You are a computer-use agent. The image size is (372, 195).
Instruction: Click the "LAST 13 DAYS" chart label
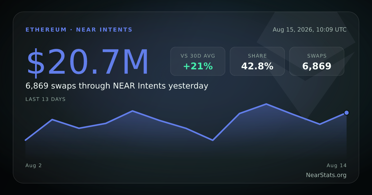pyautogui.click(x=46, y=99)
